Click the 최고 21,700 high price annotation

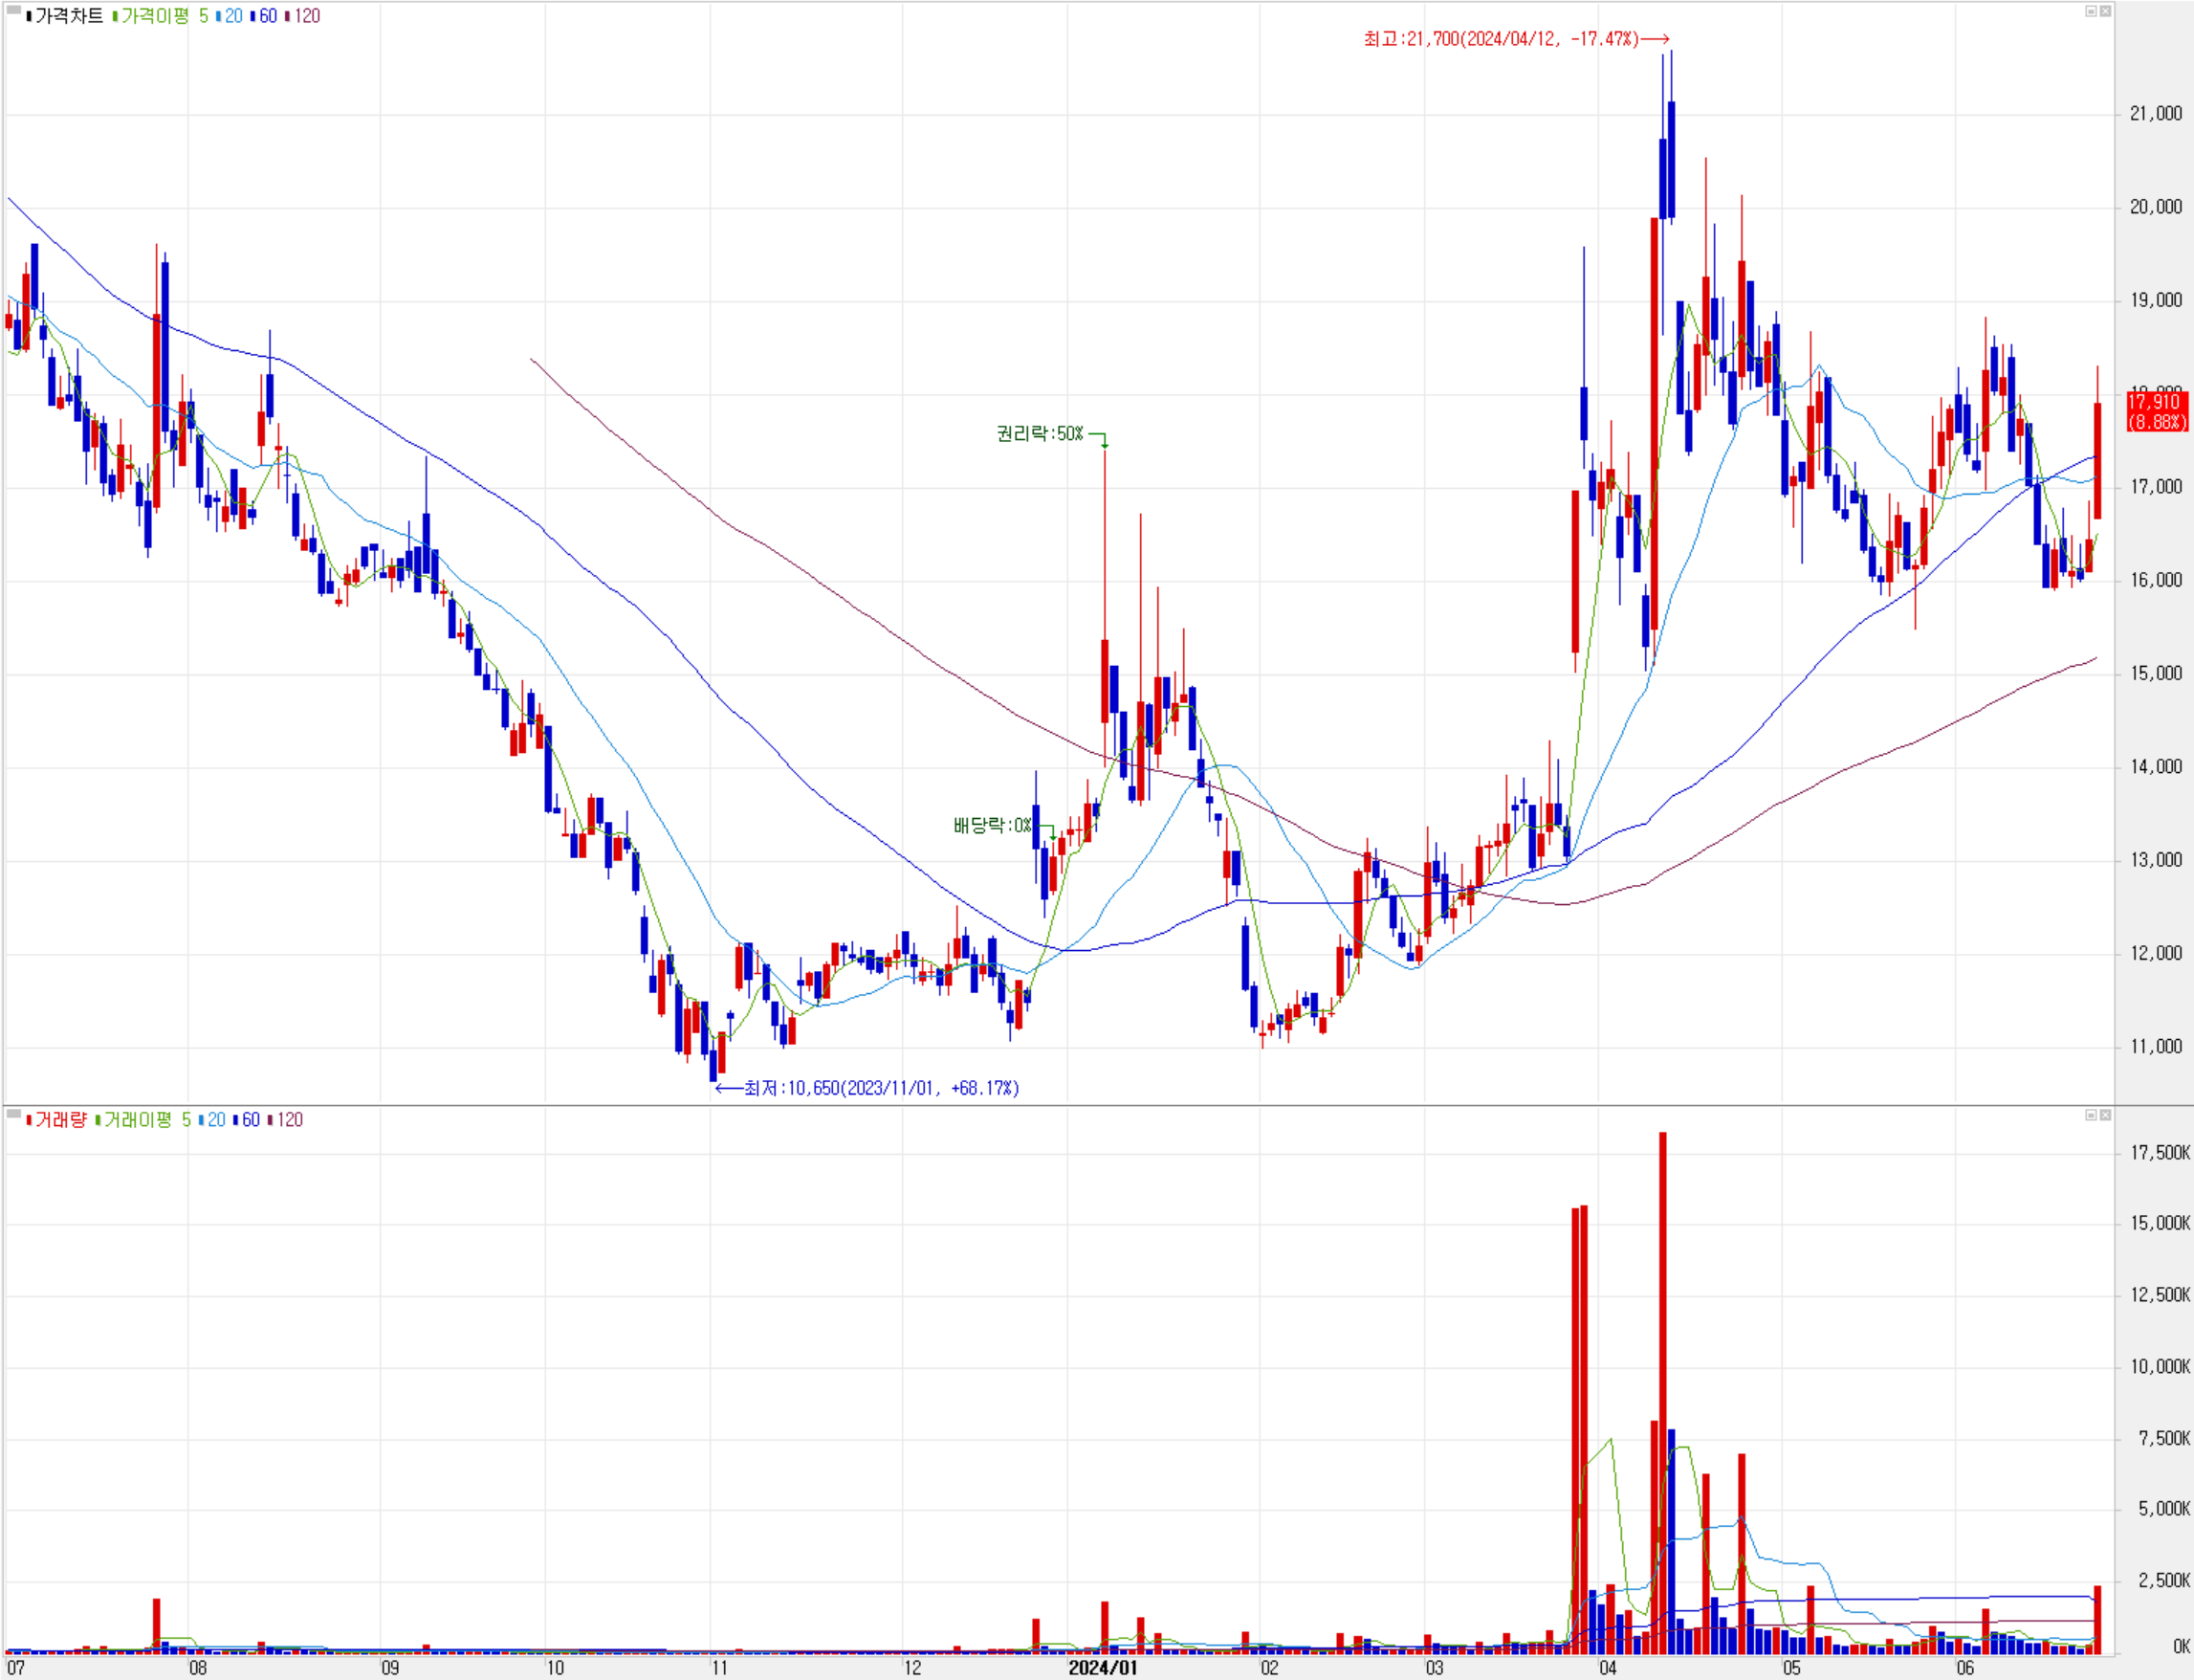click(1502, 39)
